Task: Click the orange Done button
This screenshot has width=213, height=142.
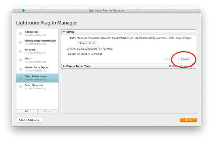Action: tap(188, 120)
